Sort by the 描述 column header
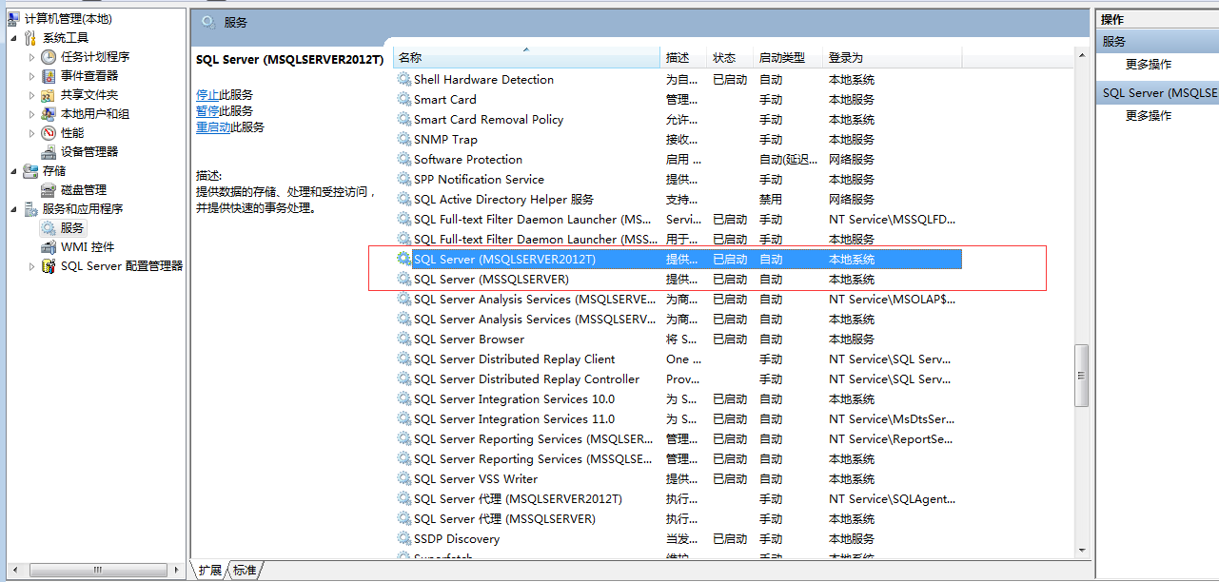This screenshot has height=582, width=1219. 684,58
